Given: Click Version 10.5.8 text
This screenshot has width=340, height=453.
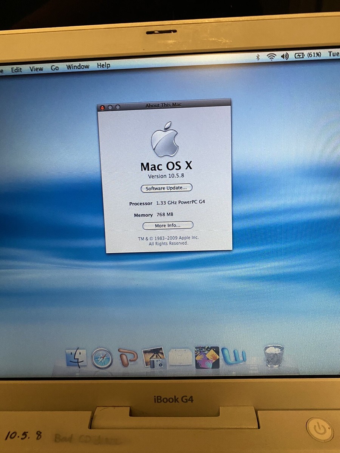Looking at the screenshot, I should (166, 176).
